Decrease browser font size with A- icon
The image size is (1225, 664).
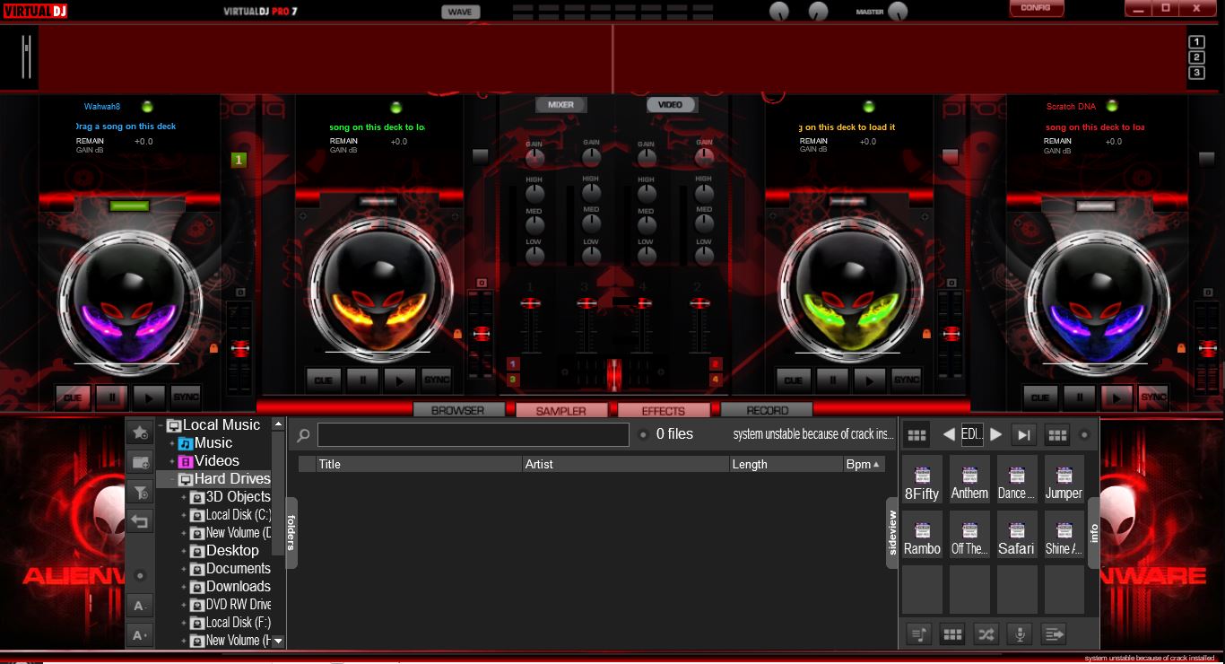[139, 606]
